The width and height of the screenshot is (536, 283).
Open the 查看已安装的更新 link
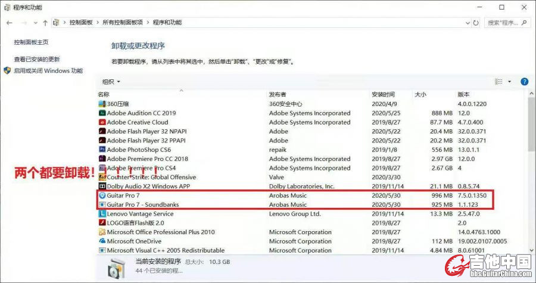[37, 60]
